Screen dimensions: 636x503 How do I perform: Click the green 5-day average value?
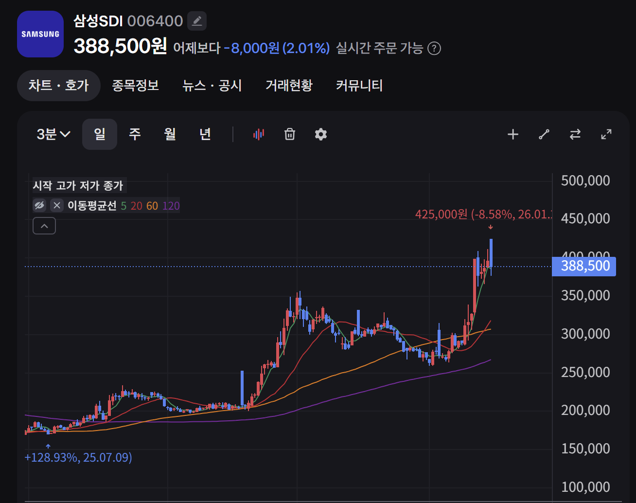click(124, 206)
